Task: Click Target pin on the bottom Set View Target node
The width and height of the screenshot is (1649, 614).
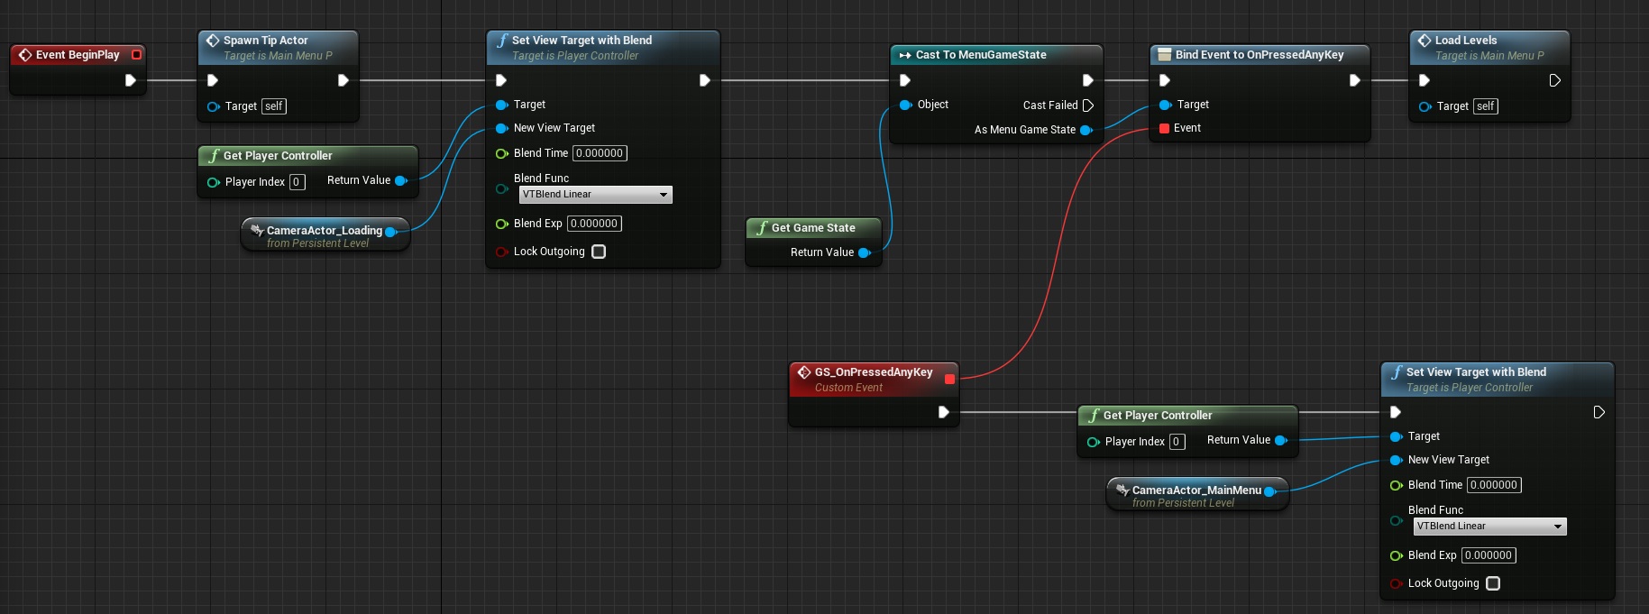Action: click(1397, 436)
